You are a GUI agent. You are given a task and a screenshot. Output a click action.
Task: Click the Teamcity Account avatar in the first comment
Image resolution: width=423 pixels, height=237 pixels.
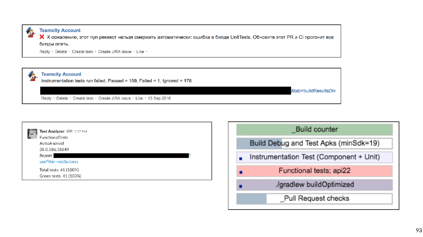pos(31,32)
